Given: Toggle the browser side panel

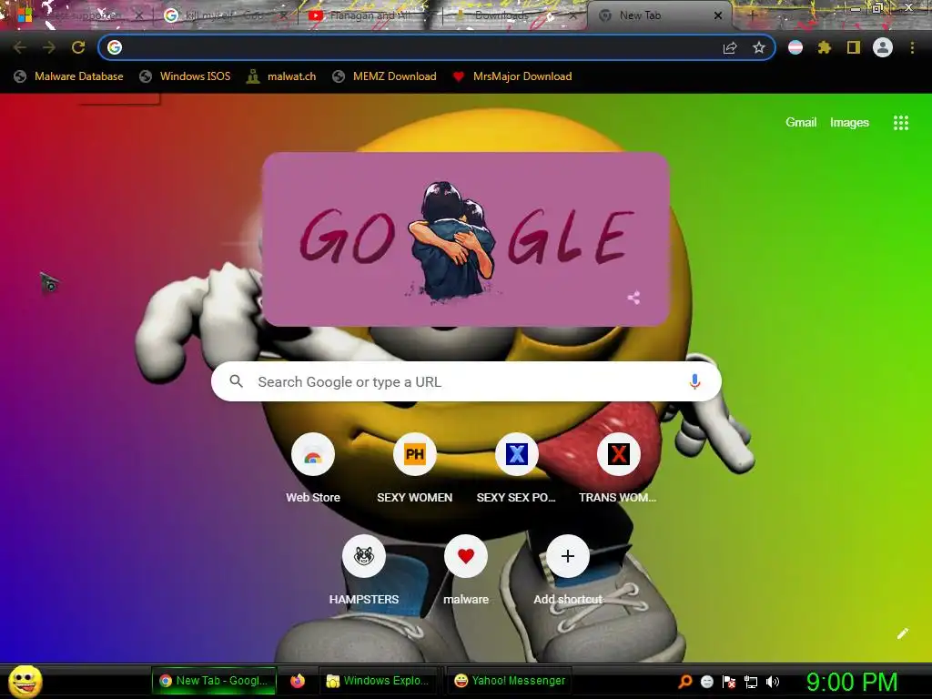Looking at the screenshot, I should 854,47.
